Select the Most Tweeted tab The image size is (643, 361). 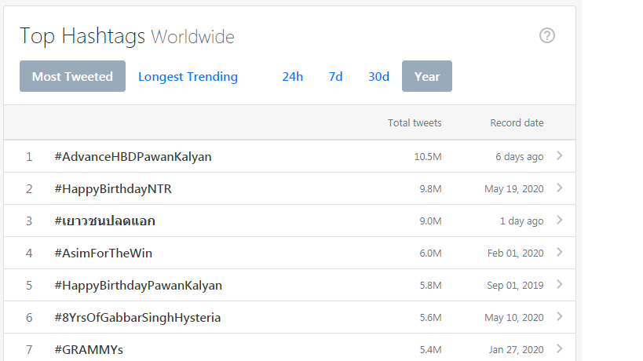coord(72,76)
